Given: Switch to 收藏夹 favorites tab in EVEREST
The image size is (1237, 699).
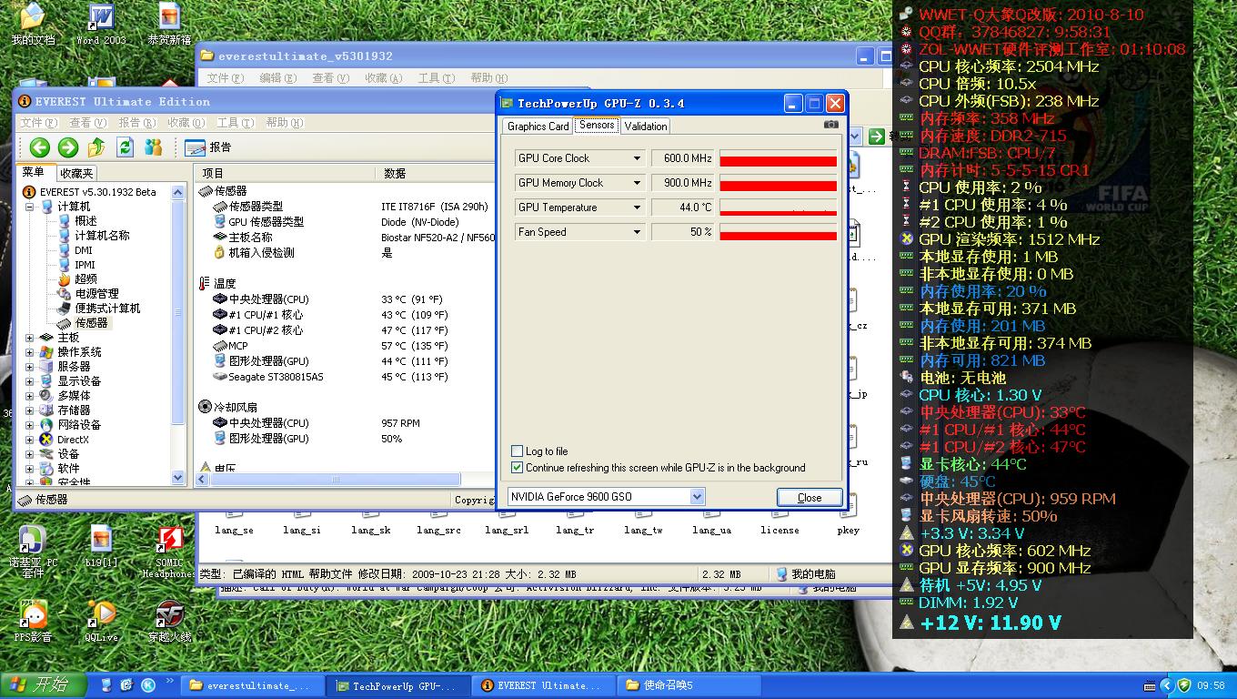Looking at the screenshot, I should [x=75, y=173].
